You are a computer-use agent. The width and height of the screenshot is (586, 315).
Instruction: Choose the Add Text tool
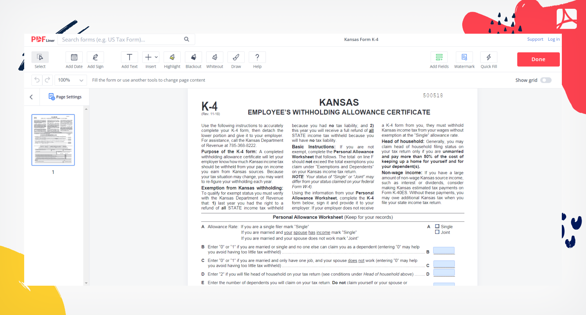129,58
